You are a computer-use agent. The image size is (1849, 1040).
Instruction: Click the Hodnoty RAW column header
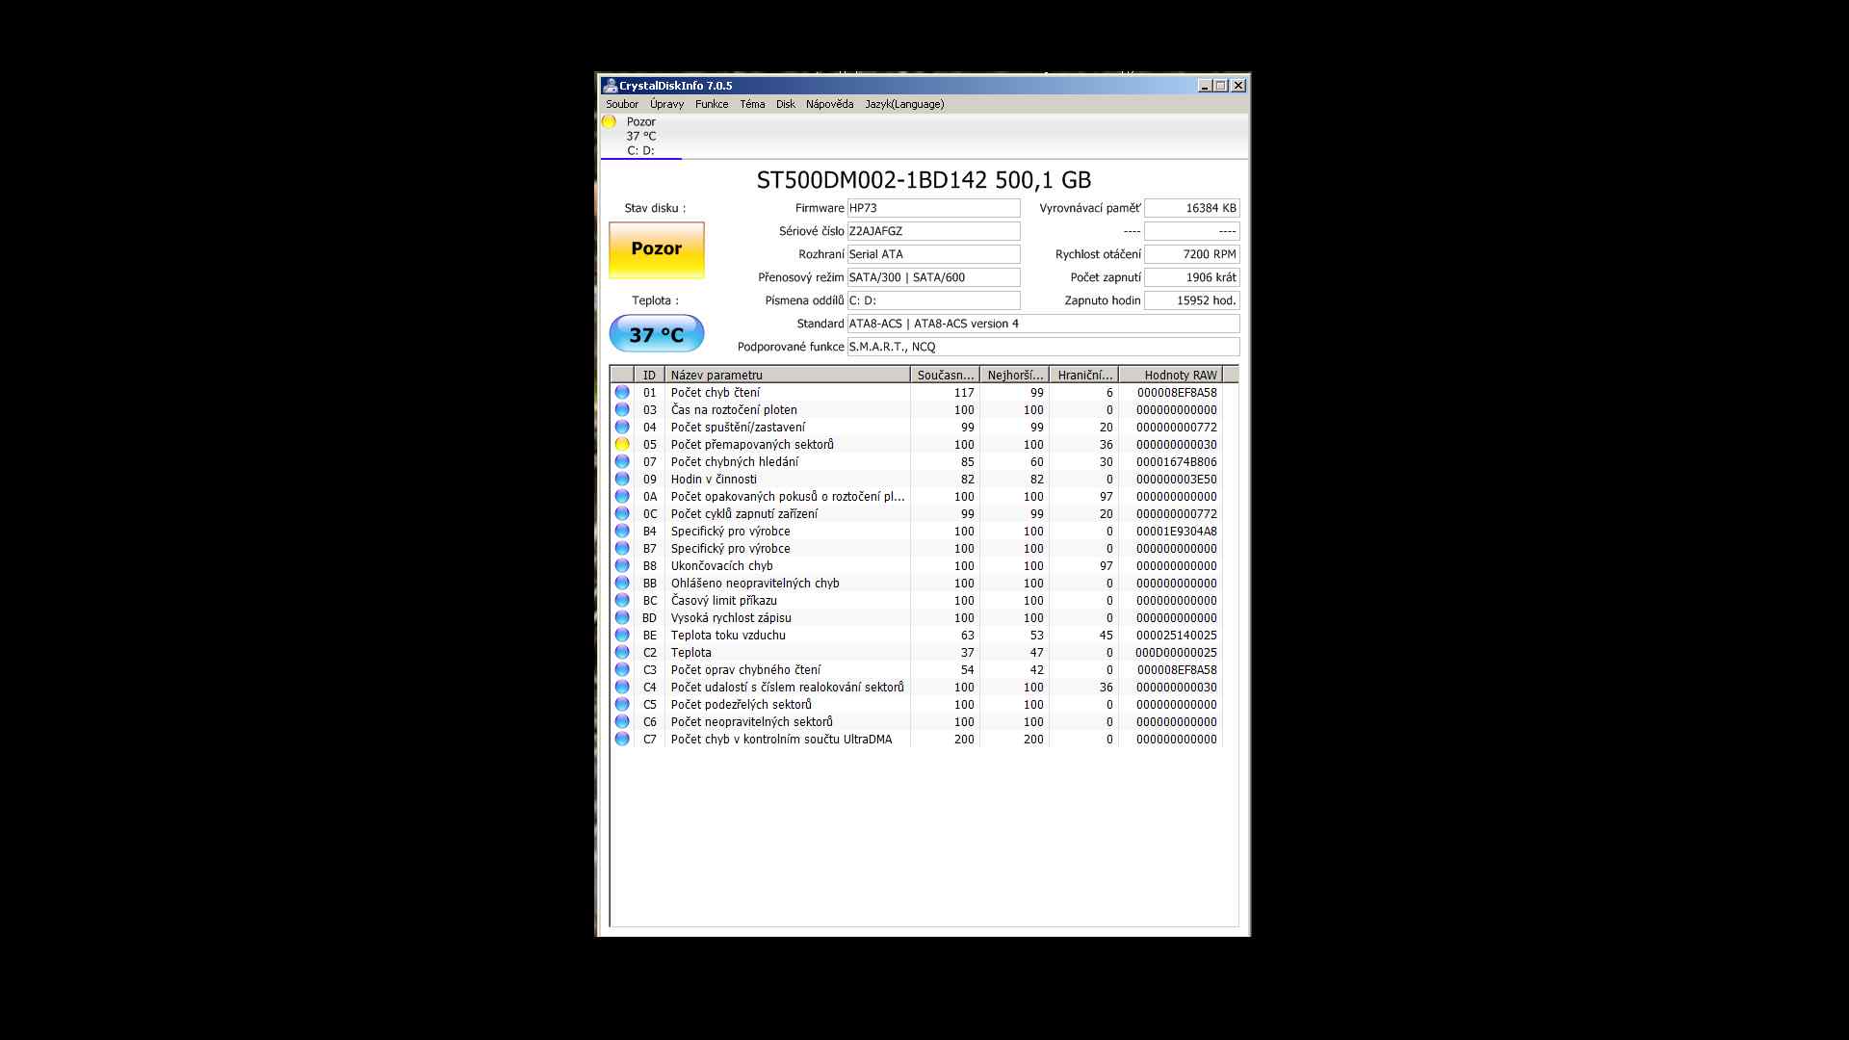pyautogui.click(x=1169, y=376)
